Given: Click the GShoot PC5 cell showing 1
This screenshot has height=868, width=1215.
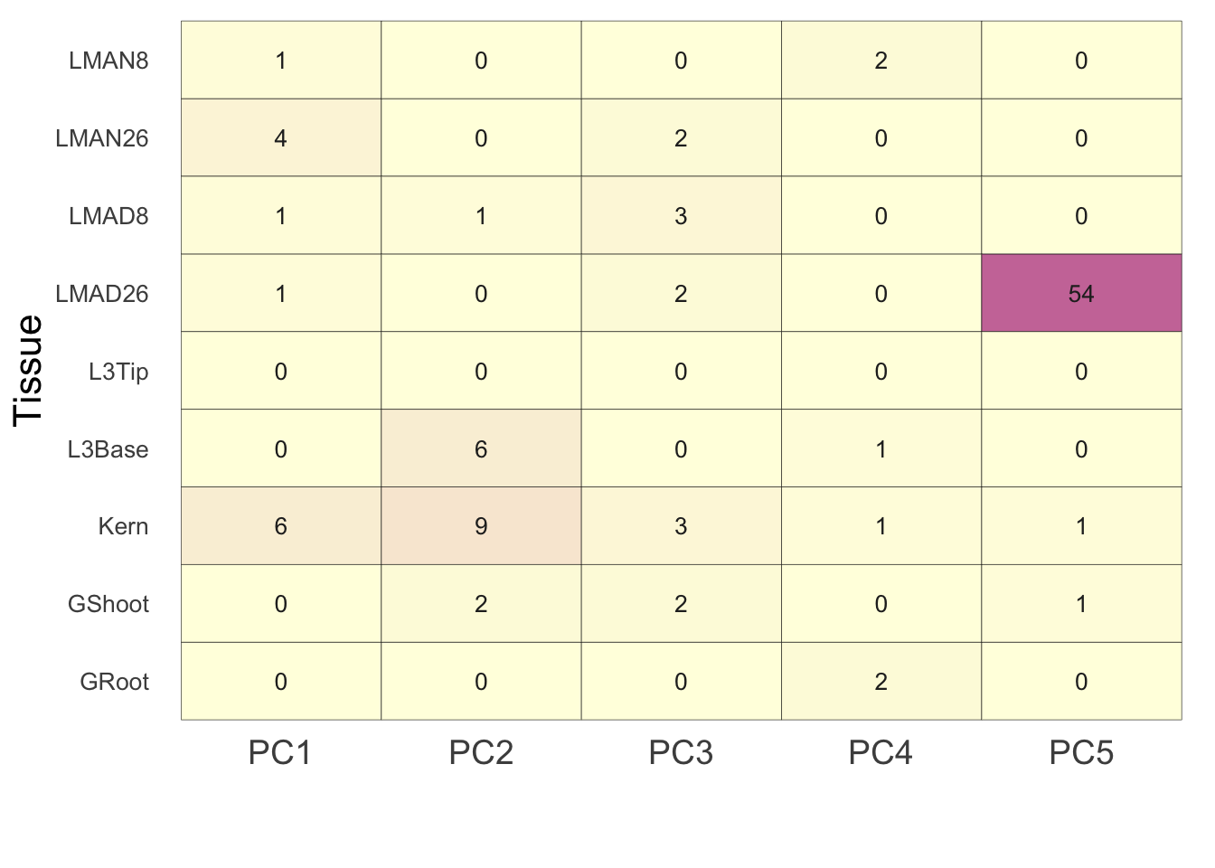Looking at the screenshot, I should [1081, 604].
